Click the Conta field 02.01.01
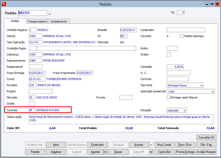The width and height of the screenshot is (221, 158). pos(37,79)
